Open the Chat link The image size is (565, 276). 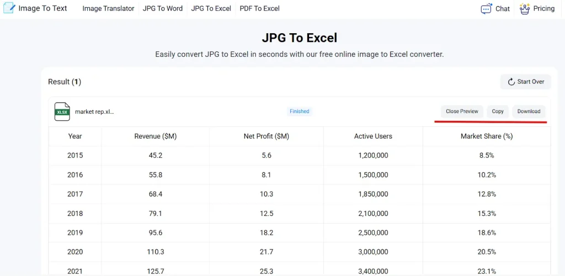point(503,9)
